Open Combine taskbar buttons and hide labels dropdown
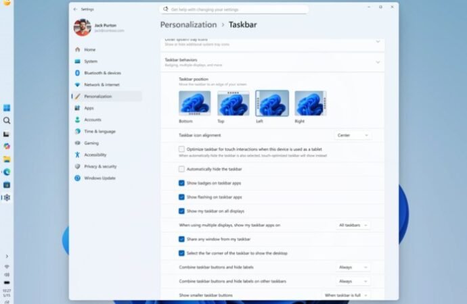Screen dimensions: 467x304 (353, 267)
